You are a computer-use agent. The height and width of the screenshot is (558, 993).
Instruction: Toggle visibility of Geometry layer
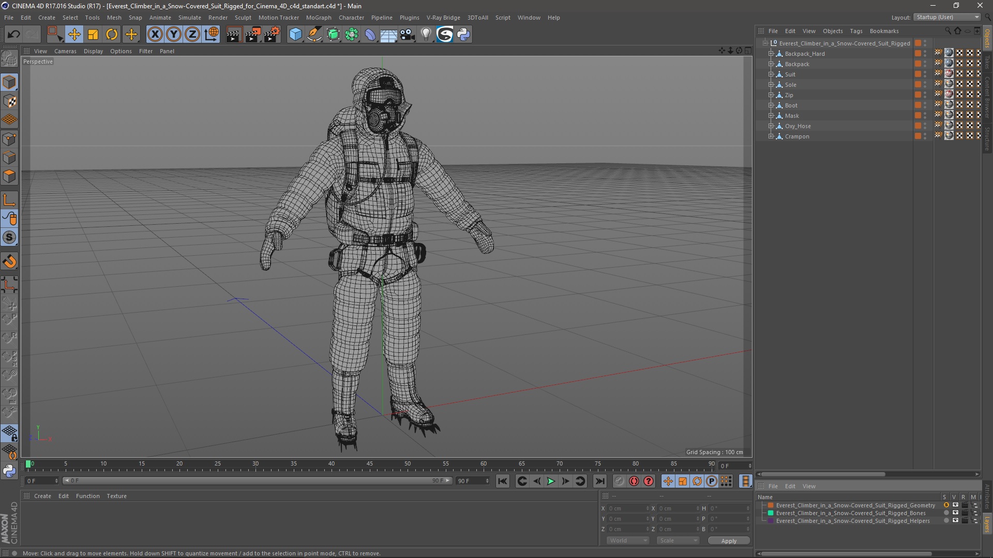click(955, 505)
